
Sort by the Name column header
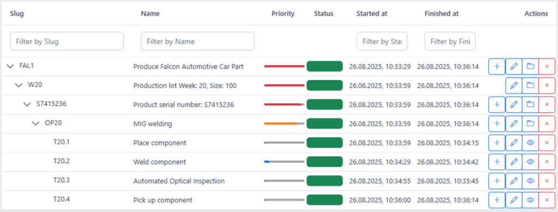tap(150, 14)
